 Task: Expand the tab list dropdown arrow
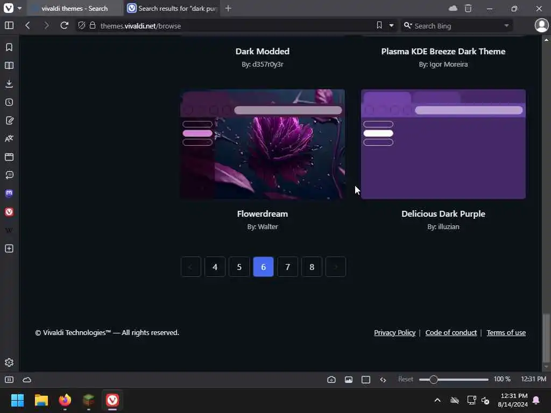coord(20,8)
